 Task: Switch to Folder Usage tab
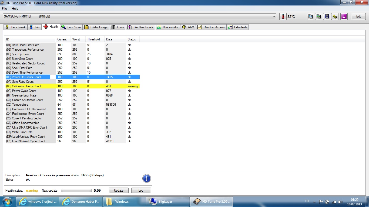96,27
